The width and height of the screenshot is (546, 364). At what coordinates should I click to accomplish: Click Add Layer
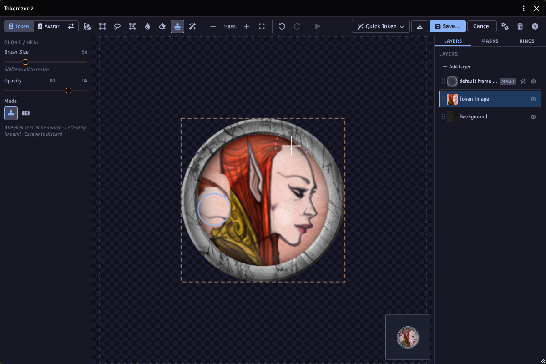coord(456,67)
